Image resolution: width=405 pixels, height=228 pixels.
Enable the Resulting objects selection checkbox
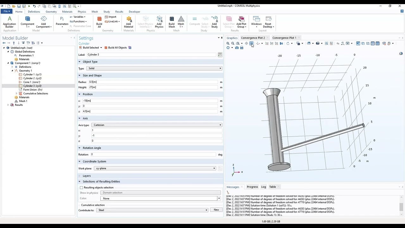[81, 187]
